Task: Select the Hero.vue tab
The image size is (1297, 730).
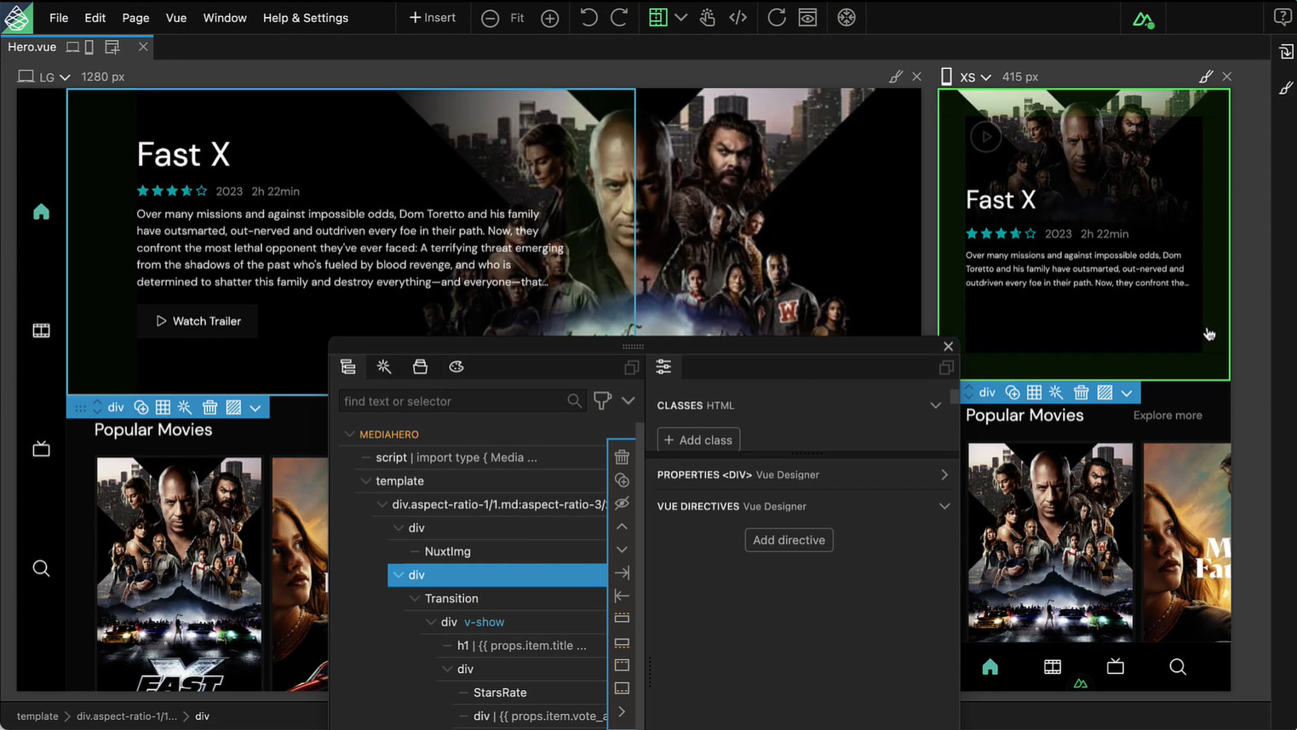Action: (32, 47)
